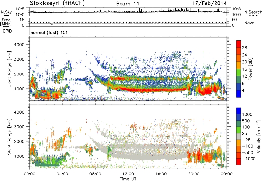Click the 08:00 time axis tick label
The width and height of the screenshot is (262, 181).
(95, 174)
